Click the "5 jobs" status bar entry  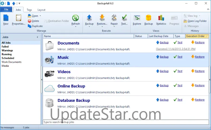pyautogui.click(x=26, y=128)
